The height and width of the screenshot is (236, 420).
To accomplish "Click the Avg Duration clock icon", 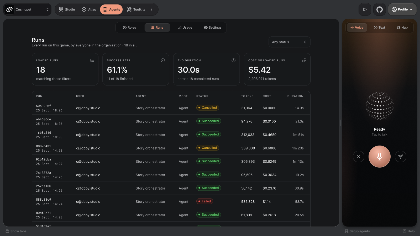I will coord(233,60).
